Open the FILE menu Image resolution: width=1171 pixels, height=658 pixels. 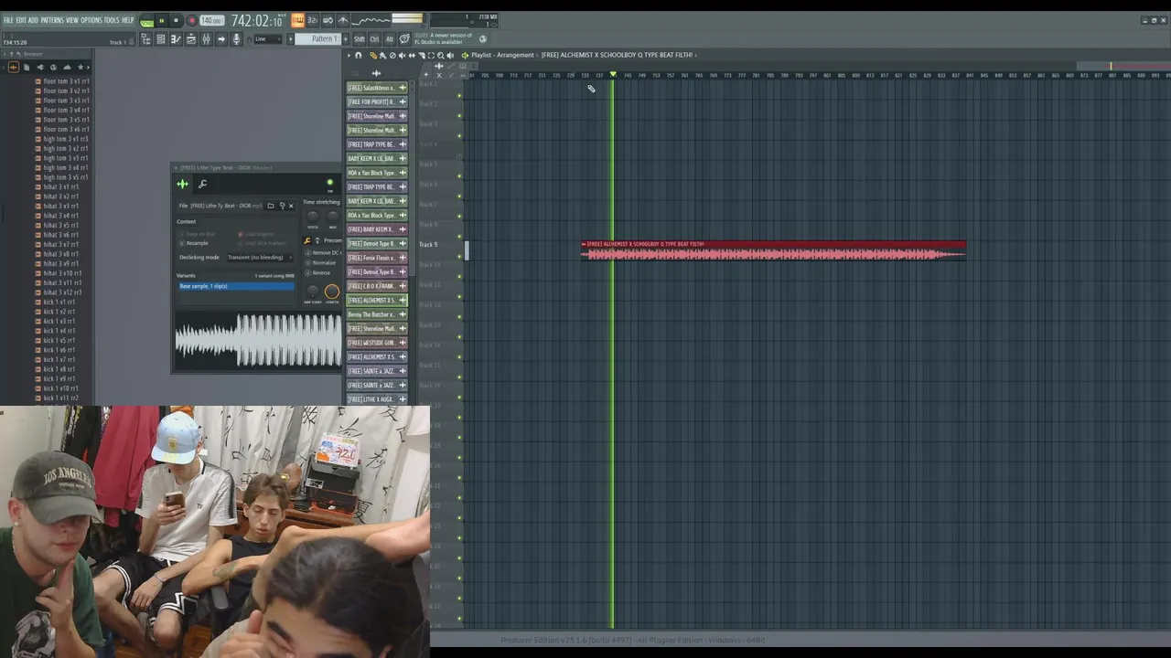(x=8, y=20)
